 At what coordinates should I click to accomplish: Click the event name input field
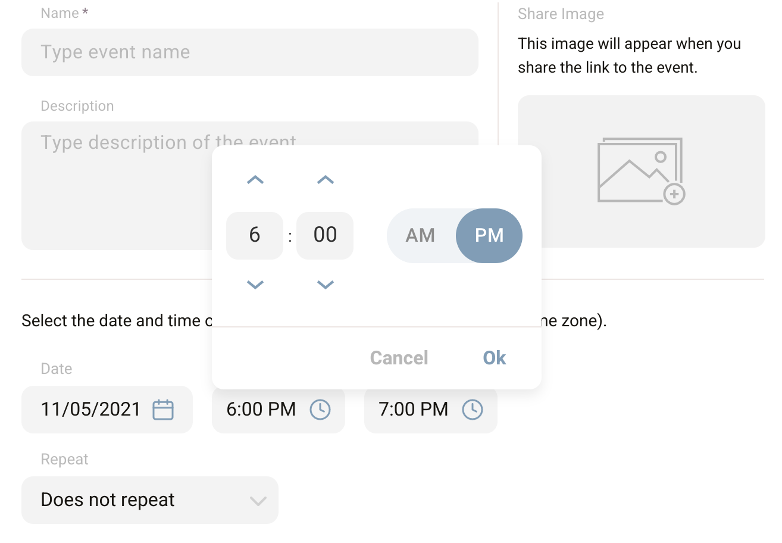(x=249, y=52)
